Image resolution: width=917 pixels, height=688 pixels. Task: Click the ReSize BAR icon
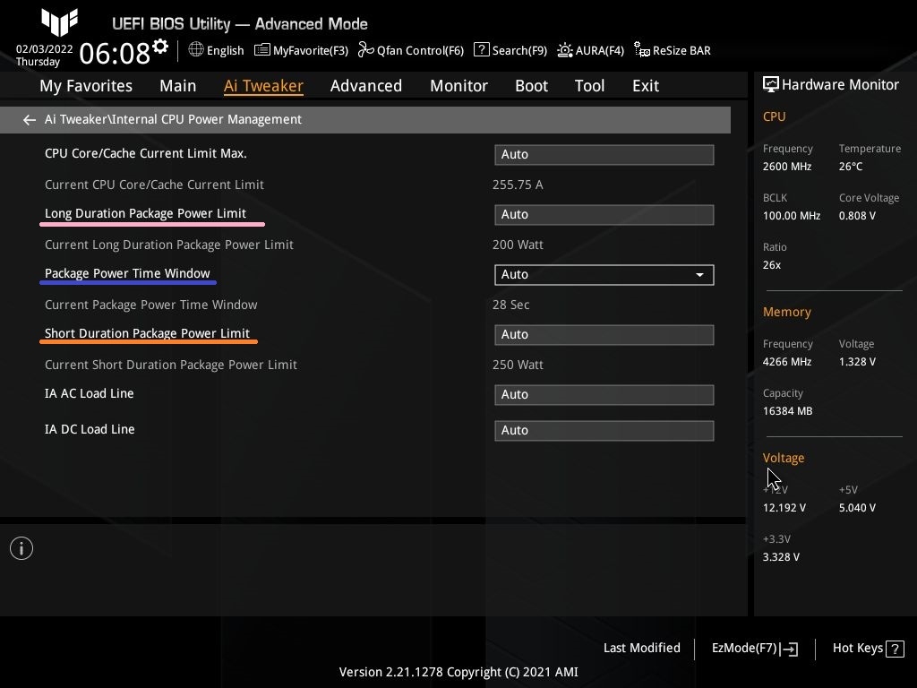click(641, 50)
